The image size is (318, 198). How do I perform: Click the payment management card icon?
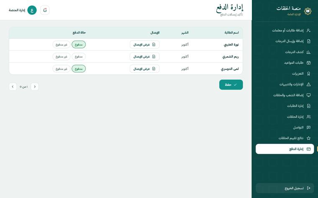tap(308, 149)
